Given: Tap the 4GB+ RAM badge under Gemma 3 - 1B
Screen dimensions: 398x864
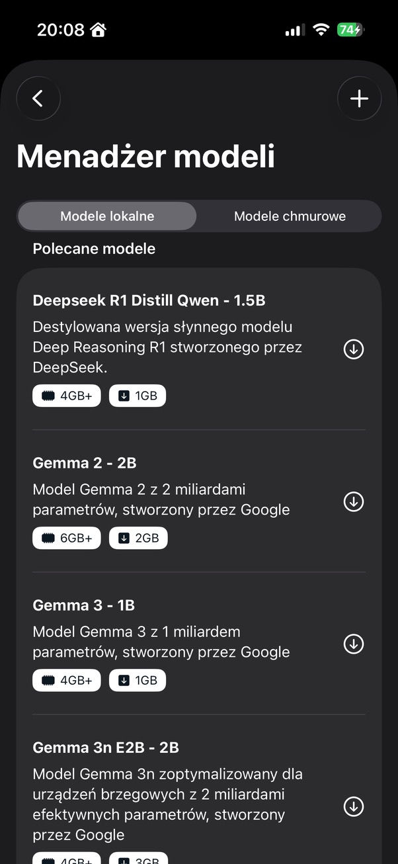Looking at the screenshot, I should coord(67,680).
